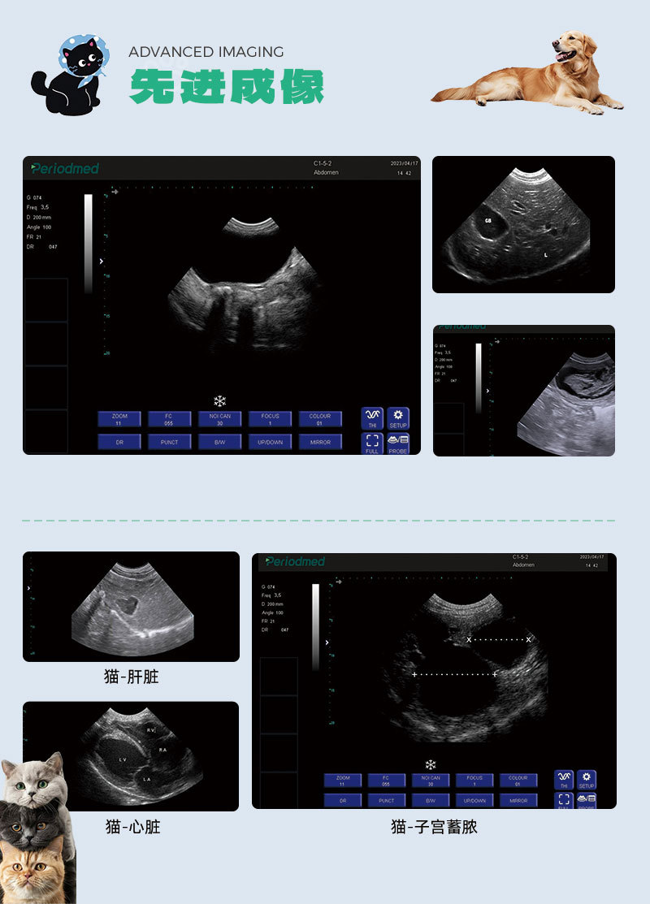This screenshot has height=904, width=650.
Task: Open the 猫-肝脏 cat liver ultrasound image
Action: click(x=131, y=607)
